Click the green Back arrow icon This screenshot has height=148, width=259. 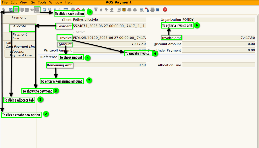83,10
